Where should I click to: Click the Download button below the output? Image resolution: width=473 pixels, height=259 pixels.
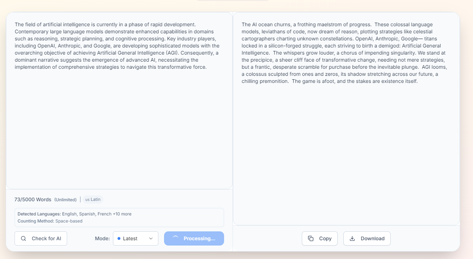367,238
